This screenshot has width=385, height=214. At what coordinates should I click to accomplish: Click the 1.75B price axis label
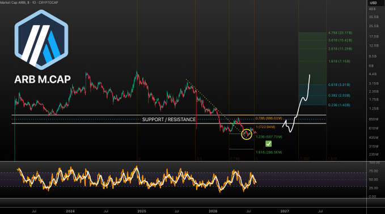click(x=374, y=100)
